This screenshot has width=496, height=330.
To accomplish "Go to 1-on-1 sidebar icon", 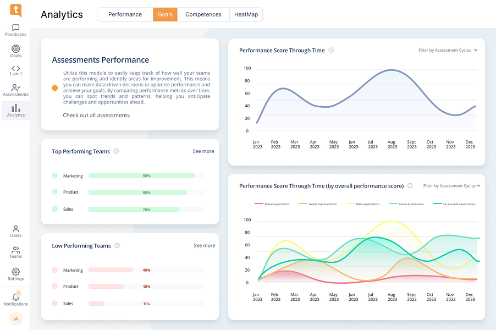I will point(15,70).
